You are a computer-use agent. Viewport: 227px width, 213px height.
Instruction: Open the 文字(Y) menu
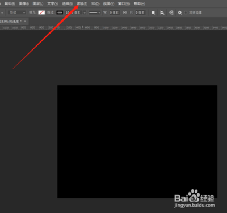(x=52, y=3)
